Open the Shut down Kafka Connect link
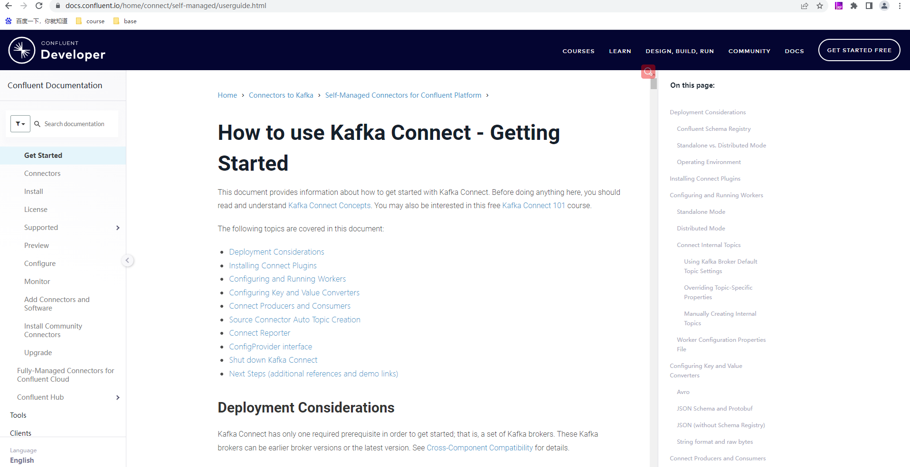The width and height of the screenshot is (910, 467). [273, 360]
